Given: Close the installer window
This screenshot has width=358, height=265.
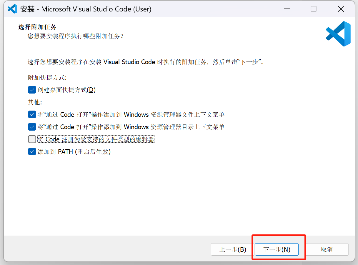Looking at the screenshot, I should coord(341,9).
